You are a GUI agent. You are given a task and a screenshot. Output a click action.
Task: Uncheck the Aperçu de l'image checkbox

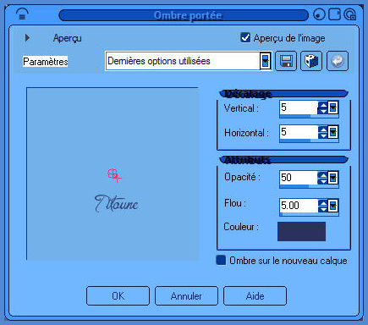245,37
